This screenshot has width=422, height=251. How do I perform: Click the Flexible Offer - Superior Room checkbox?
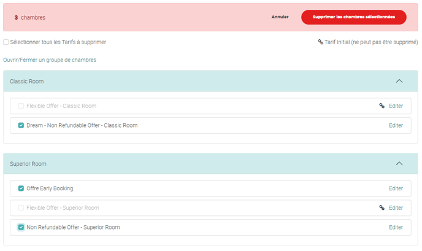(21, 208)
